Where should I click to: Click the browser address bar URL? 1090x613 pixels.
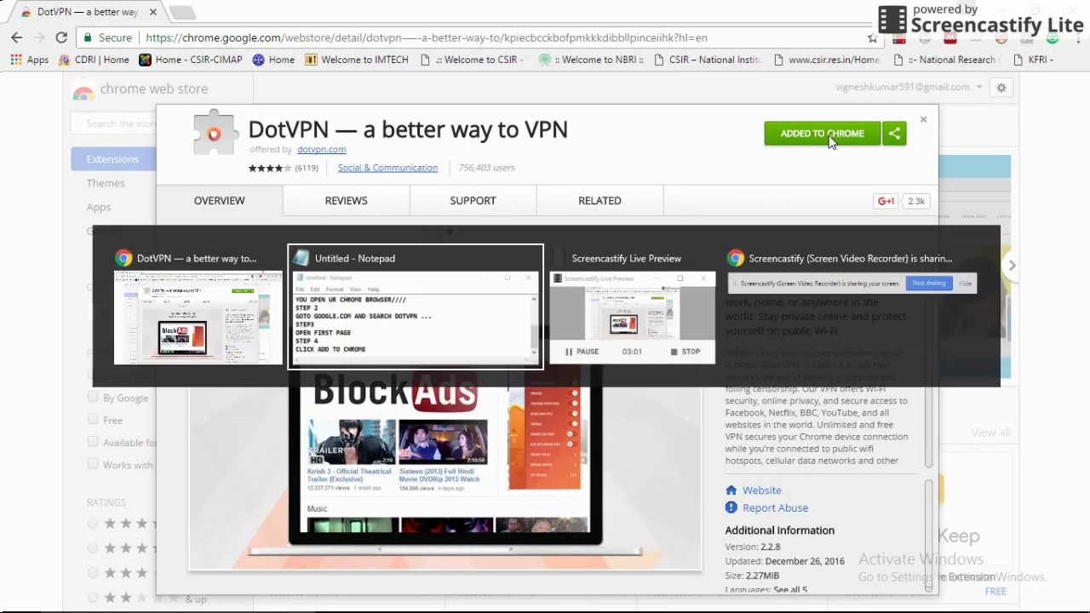tap(426, 37)
